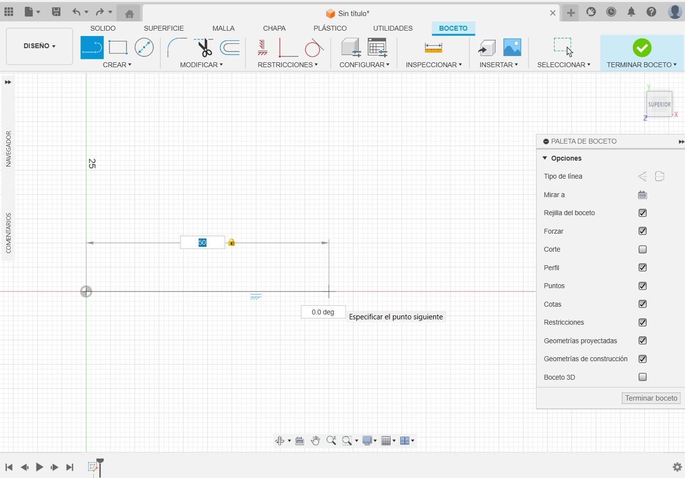Open the Configure model icon

pos(351,48)
